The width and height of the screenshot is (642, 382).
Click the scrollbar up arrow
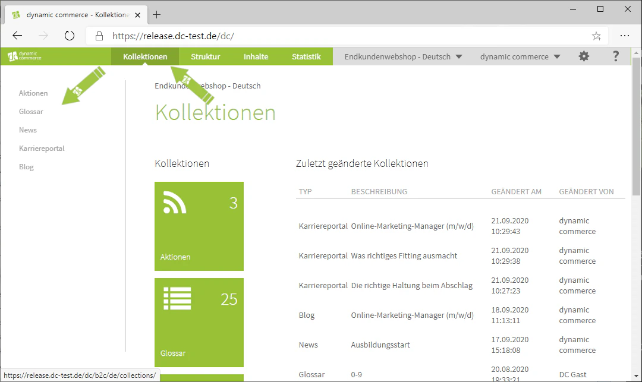point(636,53)
